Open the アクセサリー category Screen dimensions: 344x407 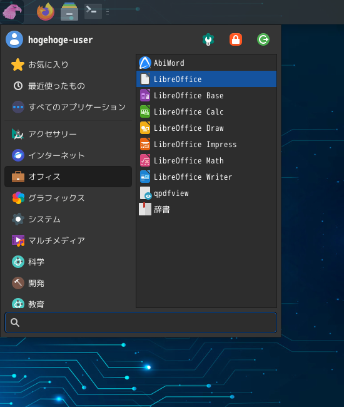pyautogui.click(x=68, y=134)
